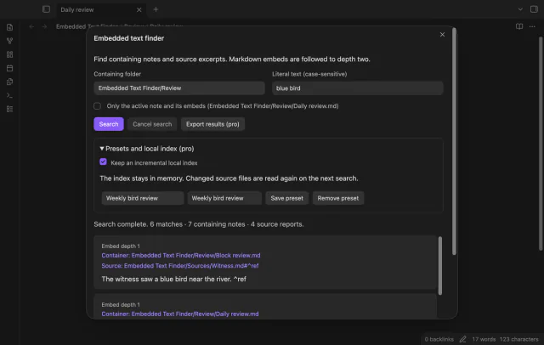Click the Search complete status line

coord(198,224)
